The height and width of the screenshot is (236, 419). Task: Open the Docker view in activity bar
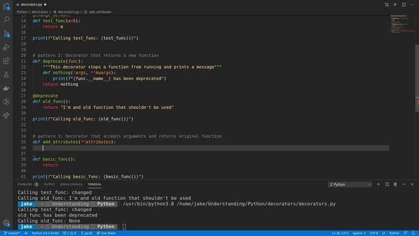(7, 88)
